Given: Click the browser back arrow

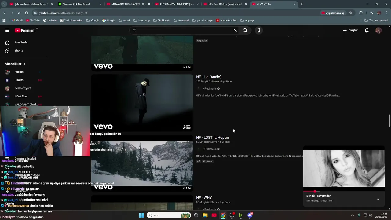Looking at the screenshot, I should coord(4,13).
